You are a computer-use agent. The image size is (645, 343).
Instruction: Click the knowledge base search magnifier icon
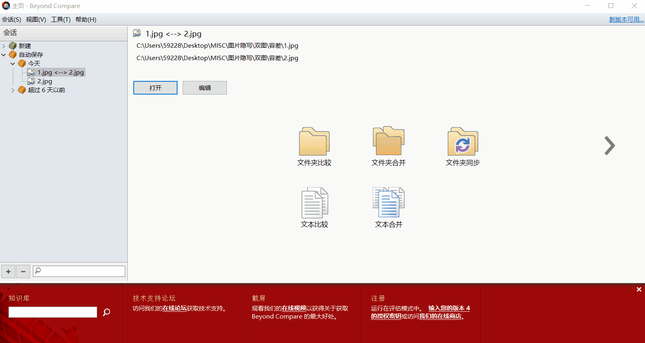(x=106, y=312)
